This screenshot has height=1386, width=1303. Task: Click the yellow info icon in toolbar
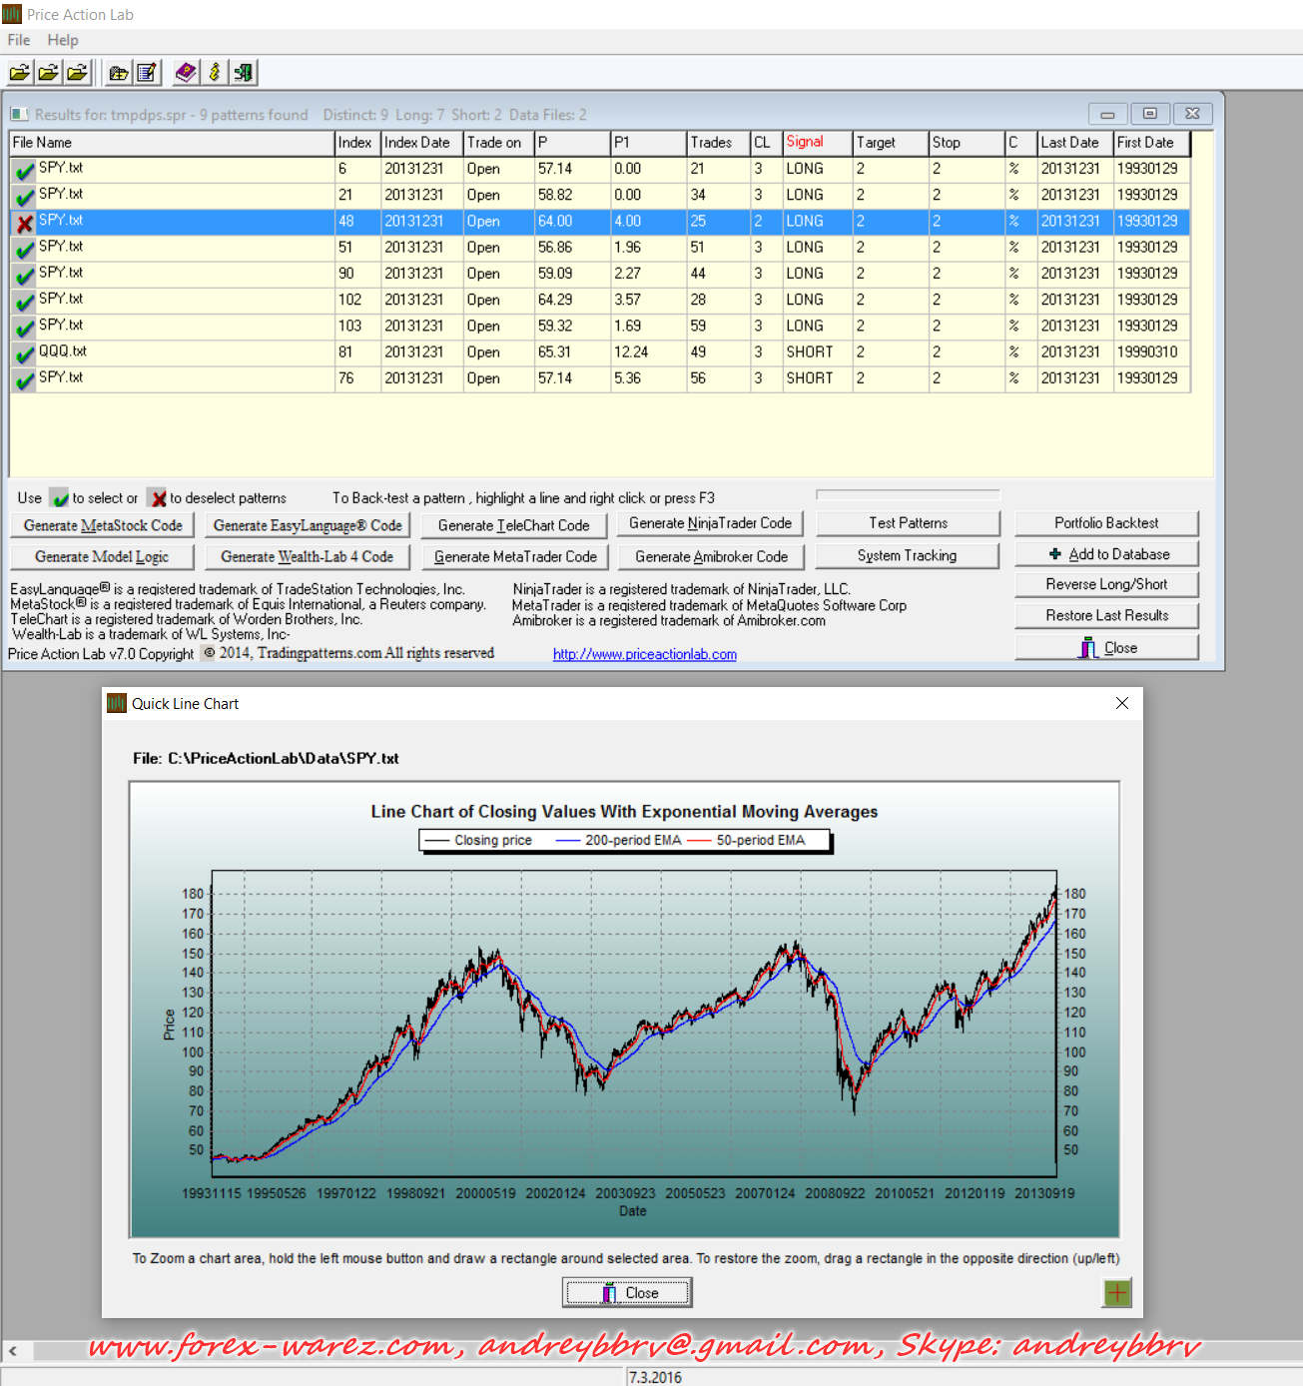tap(214, 73)
